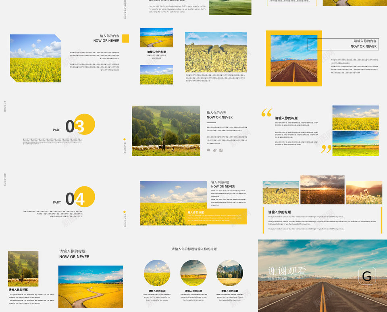Click the large "04" section number
Screen dimensions: 387x312
[75, 198]
